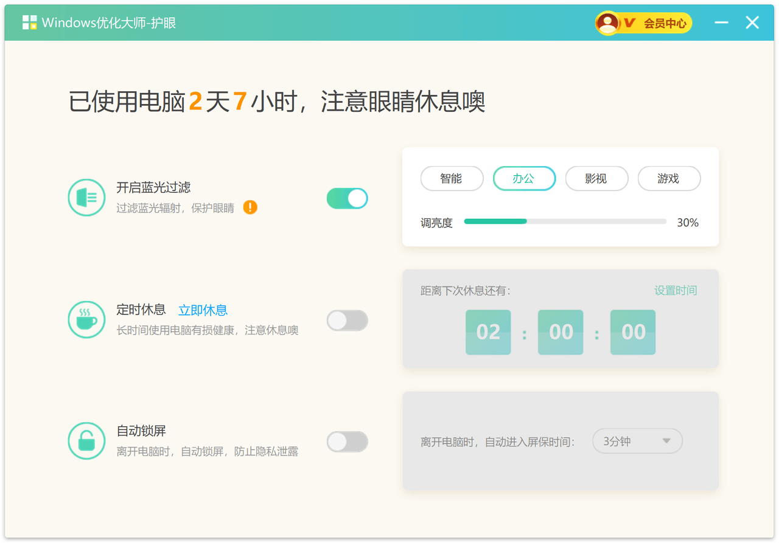Screen dimensions: 779x543
Task: Enable the 定时休息 timed rest toggle
Action: tap(348, 320)
